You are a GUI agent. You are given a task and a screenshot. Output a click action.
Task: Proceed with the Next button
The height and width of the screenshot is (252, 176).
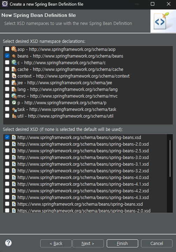(x=88, y=243)
